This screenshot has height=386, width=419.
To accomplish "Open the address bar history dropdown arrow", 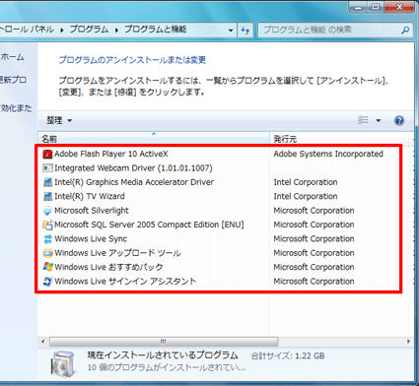I will (231, 31).
